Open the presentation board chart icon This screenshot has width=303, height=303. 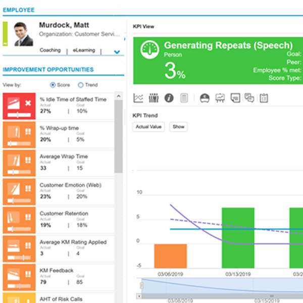click(220, 97)
